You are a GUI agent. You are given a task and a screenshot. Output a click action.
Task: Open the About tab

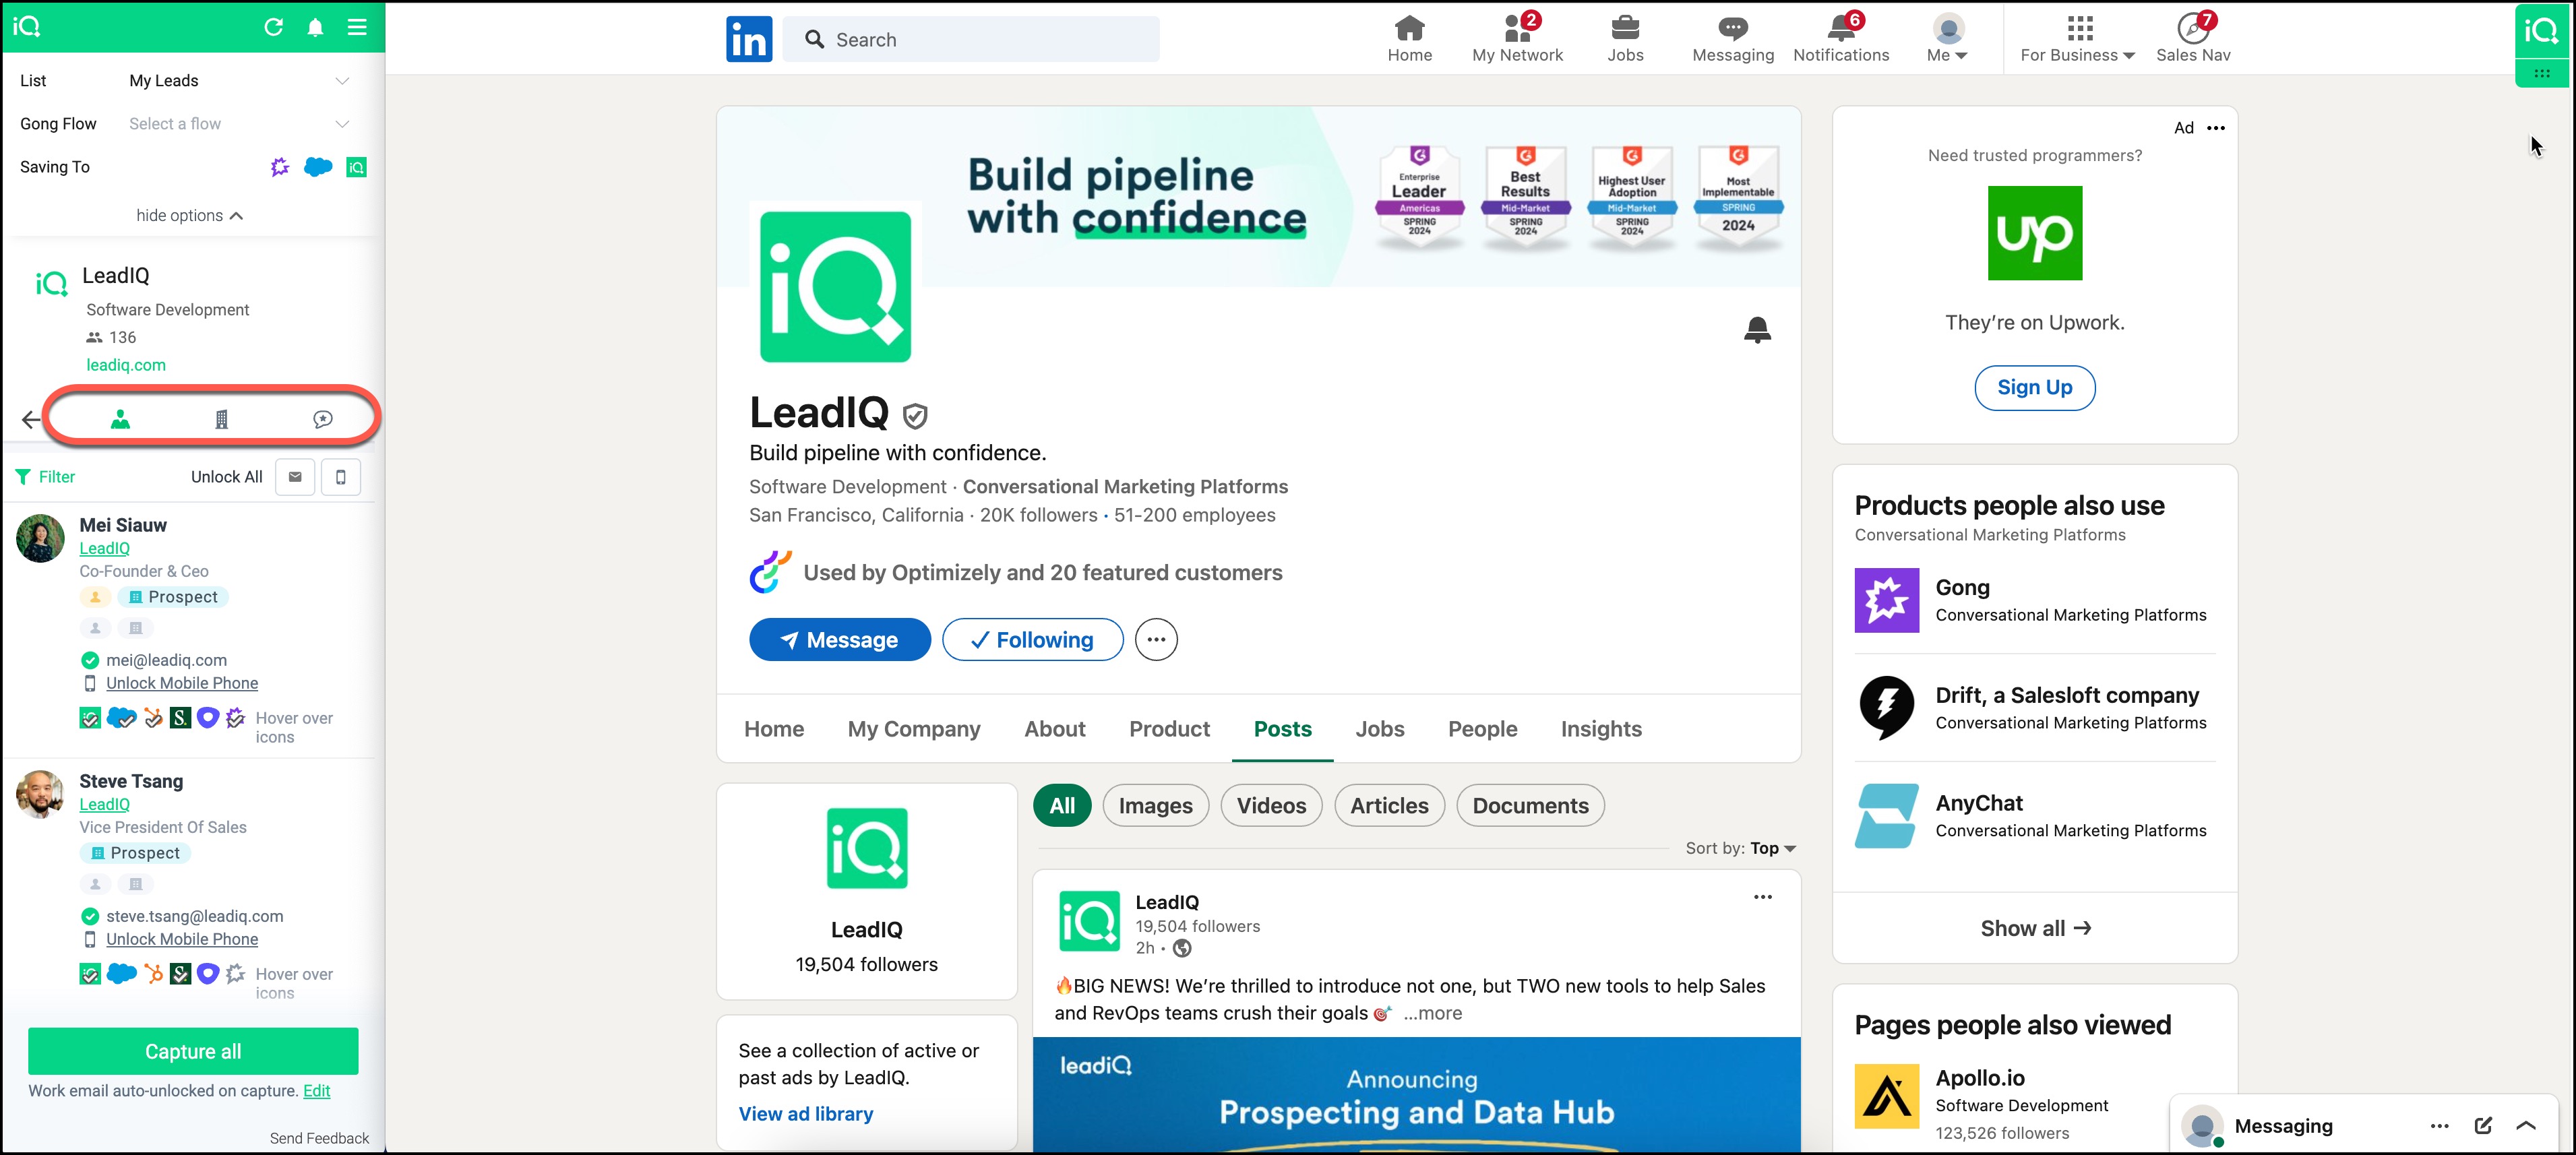[x=1054, y=729]
